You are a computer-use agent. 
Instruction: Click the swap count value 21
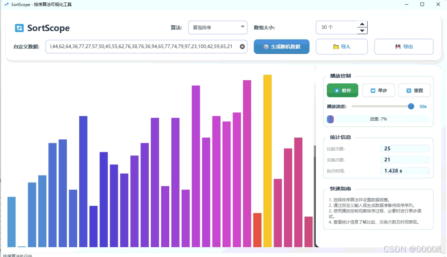pyautogui.click(x=387, y=159)
